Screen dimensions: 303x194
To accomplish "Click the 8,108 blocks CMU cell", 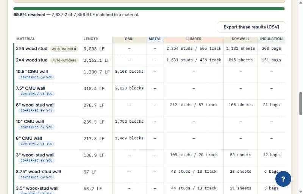I will (129, 72).
